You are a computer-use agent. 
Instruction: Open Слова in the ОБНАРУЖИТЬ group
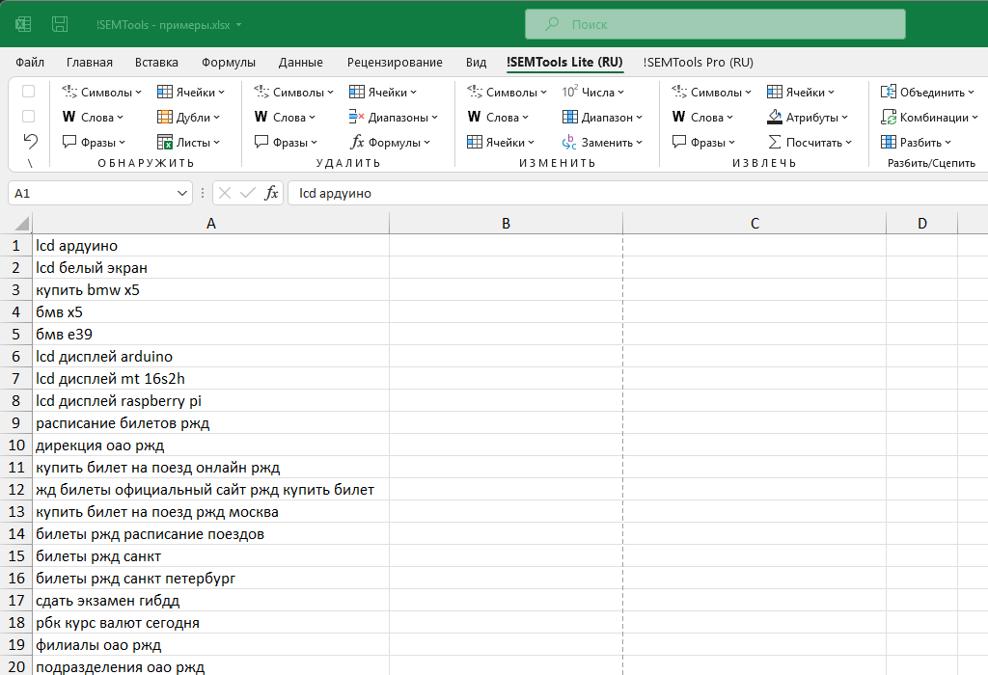pos(93,117)
